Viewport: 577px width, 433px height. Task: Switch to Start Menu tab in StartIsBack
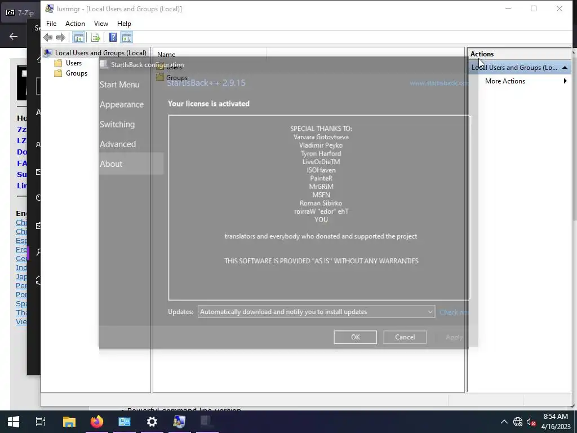tap(119, 85)
